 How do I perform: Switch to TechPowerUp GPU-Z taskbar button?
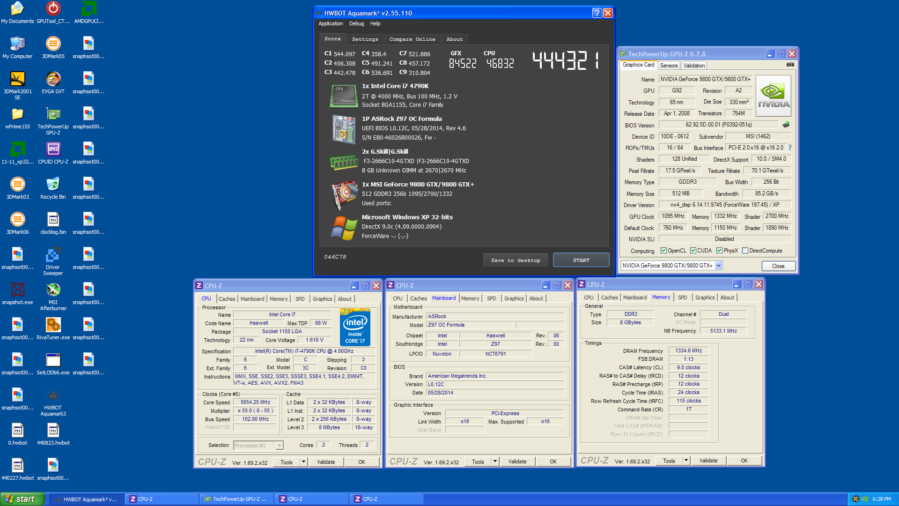[x=236, y=499]
